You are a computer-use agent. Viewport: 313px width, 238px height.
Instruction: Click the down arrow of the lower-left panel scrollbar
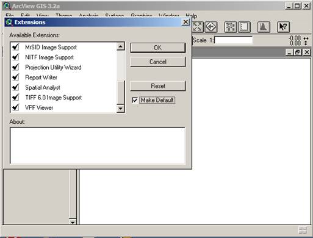(x=73, y=222)
